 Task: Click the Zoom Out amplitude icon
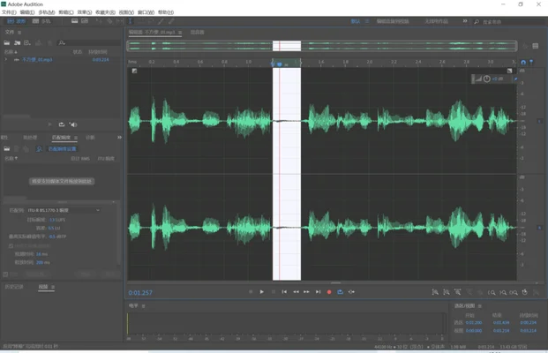447,292
